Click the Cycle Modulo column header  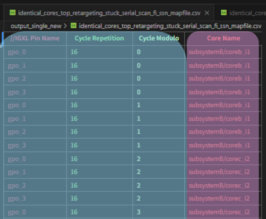click(159, 38)
